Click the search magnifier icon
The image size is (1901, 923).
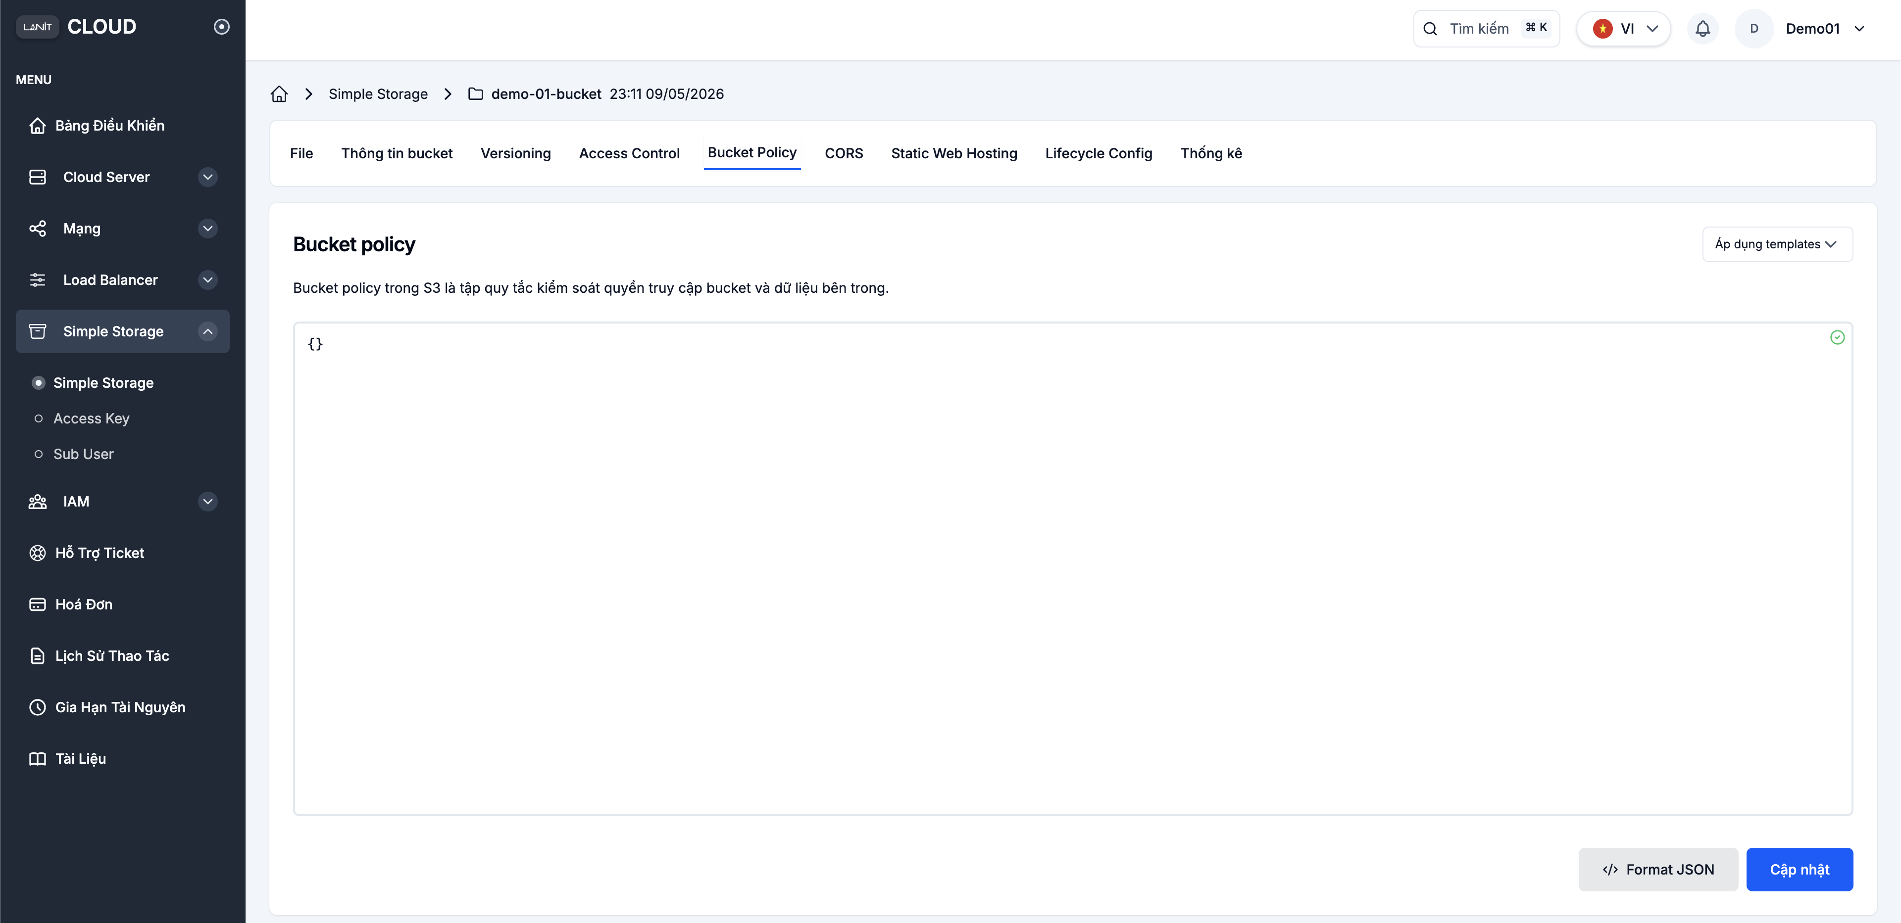point(1430,29)
